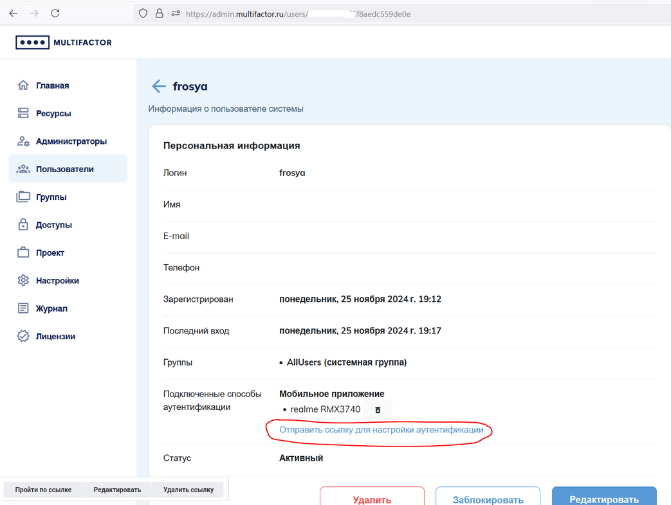
Task: Open the Пользователи menu item
Action: coord(64,170)
